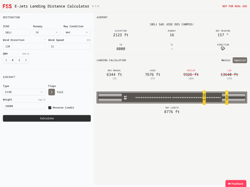Click the Calculate button

point(47,118)
